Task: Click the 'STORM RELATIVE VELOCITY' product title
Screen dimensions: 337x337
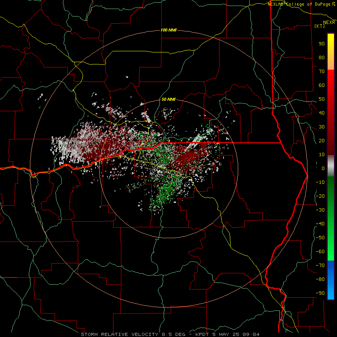Action: (119, 334)
